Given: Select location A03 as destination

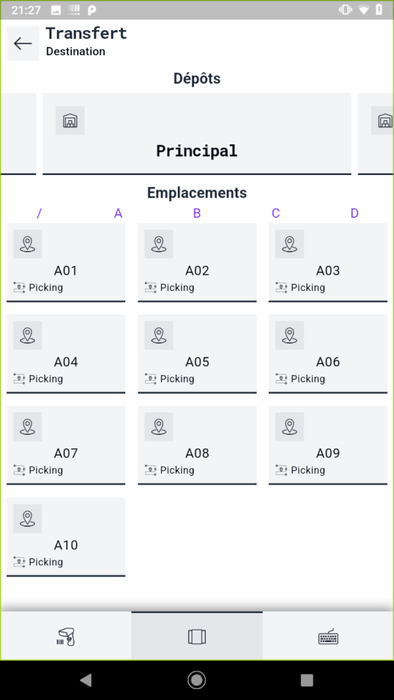Looking at the screenshot, I should point(328,263).
